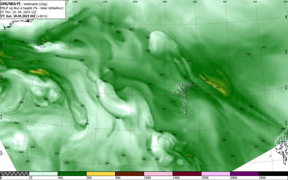Click the 60N latitude label on the left edge

point(1,153)
